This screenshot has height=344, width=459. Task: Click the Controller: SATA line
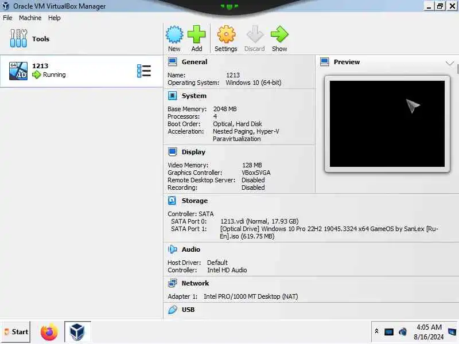click(191, 214)
